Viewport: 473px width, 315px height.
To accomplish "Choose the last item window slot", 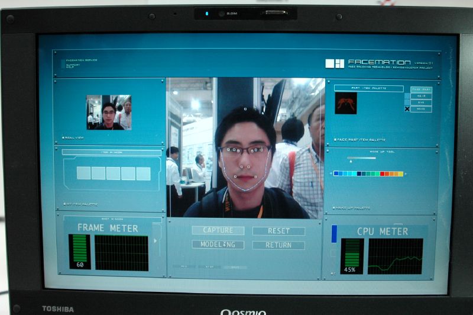I will (x=143, y=173).
